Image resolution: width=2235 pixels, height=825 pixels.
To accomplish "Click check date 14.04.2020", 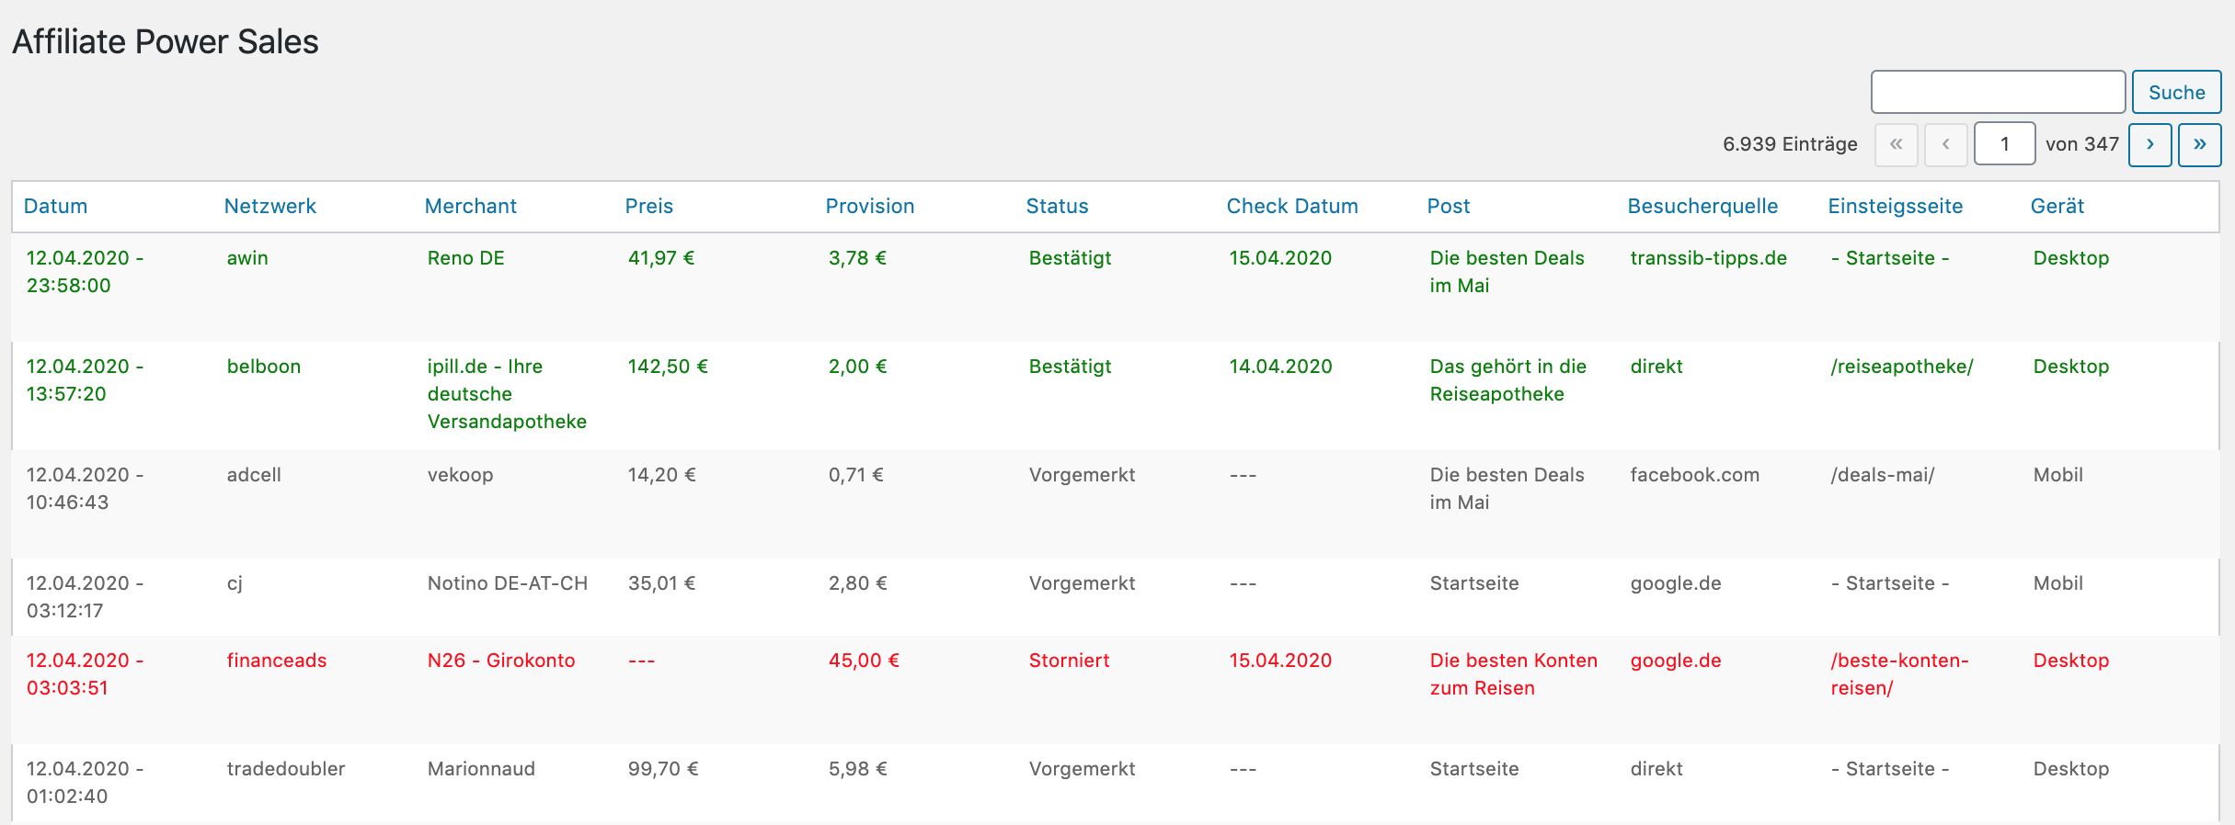I will coord(1280,367).
